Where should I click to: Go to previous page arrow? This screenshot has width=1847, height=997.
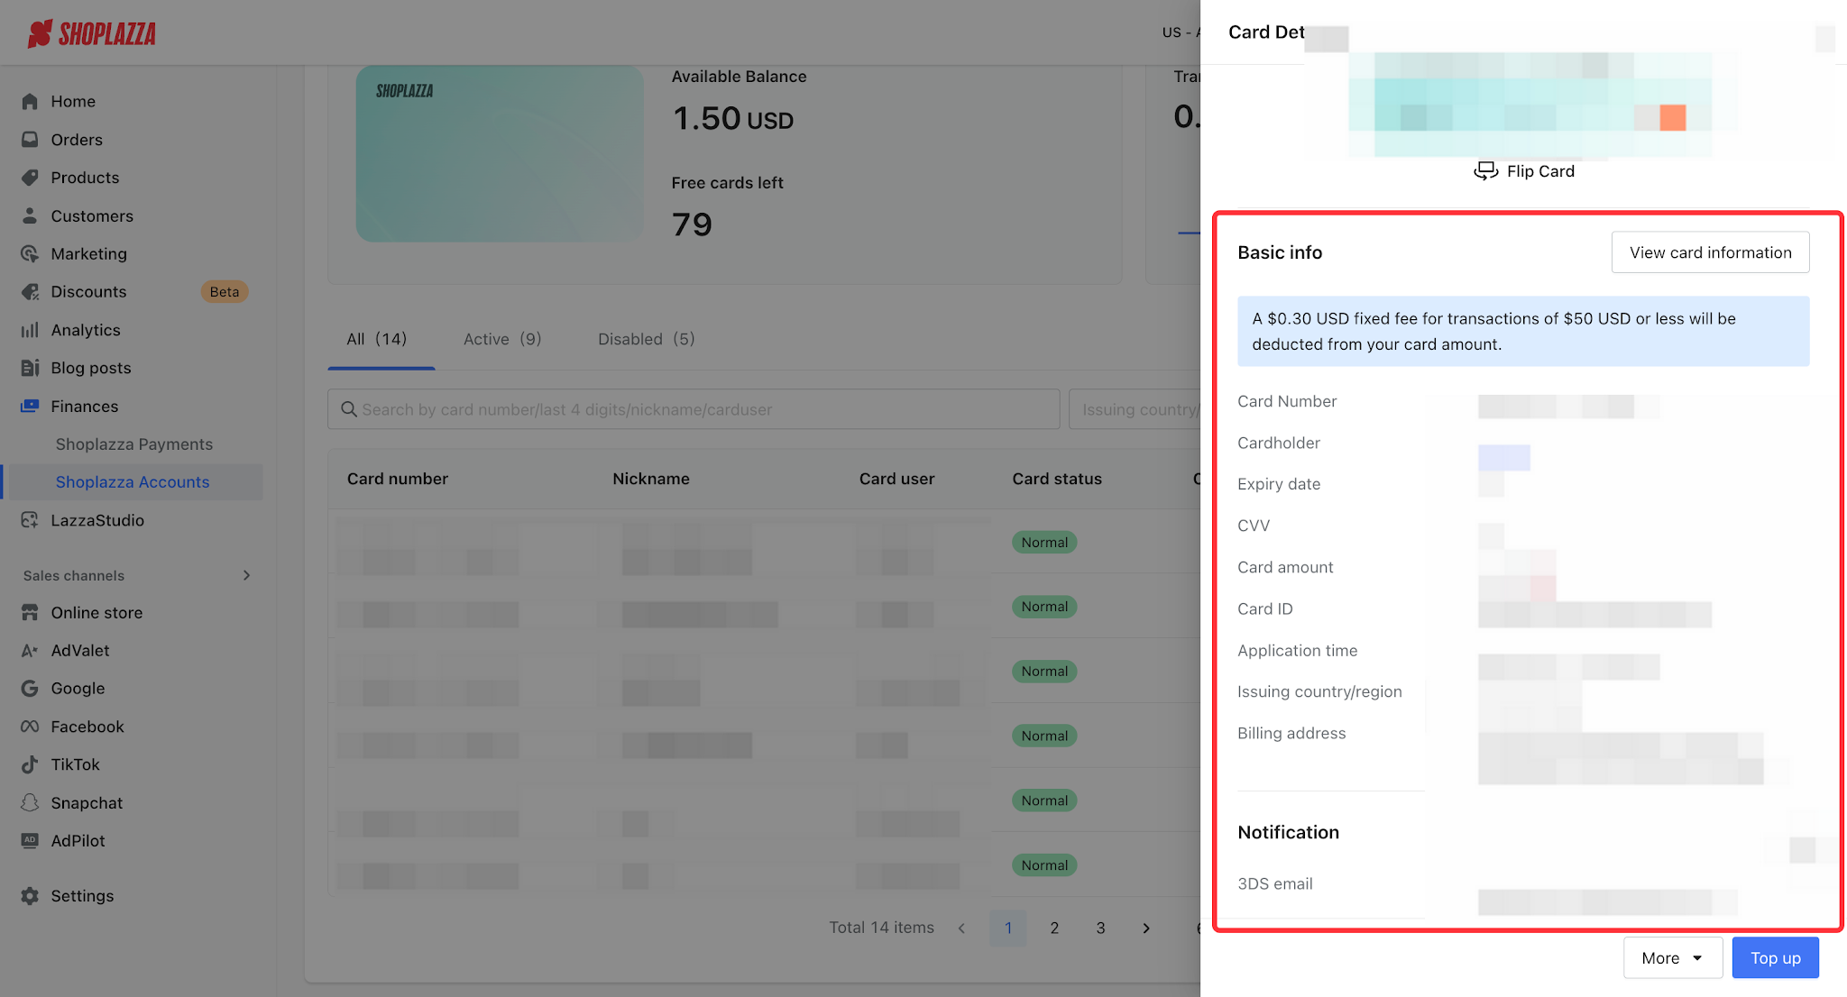961,928
